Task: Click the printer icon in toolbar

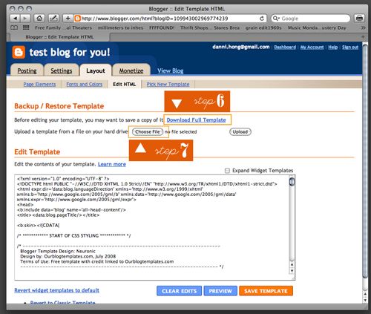Action: tap(359, 19)
